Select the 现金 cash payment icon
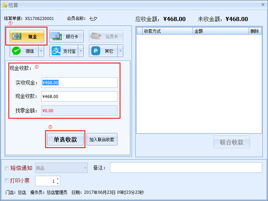Screen dimensions: 268x201 tap(17, 36)
